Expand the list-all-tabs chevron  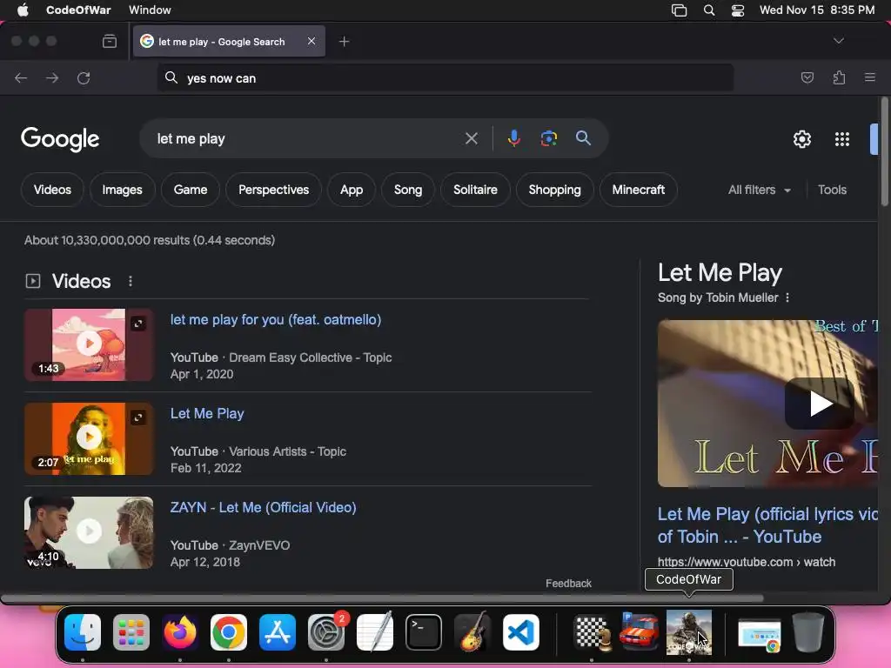(x=838, y=41)
